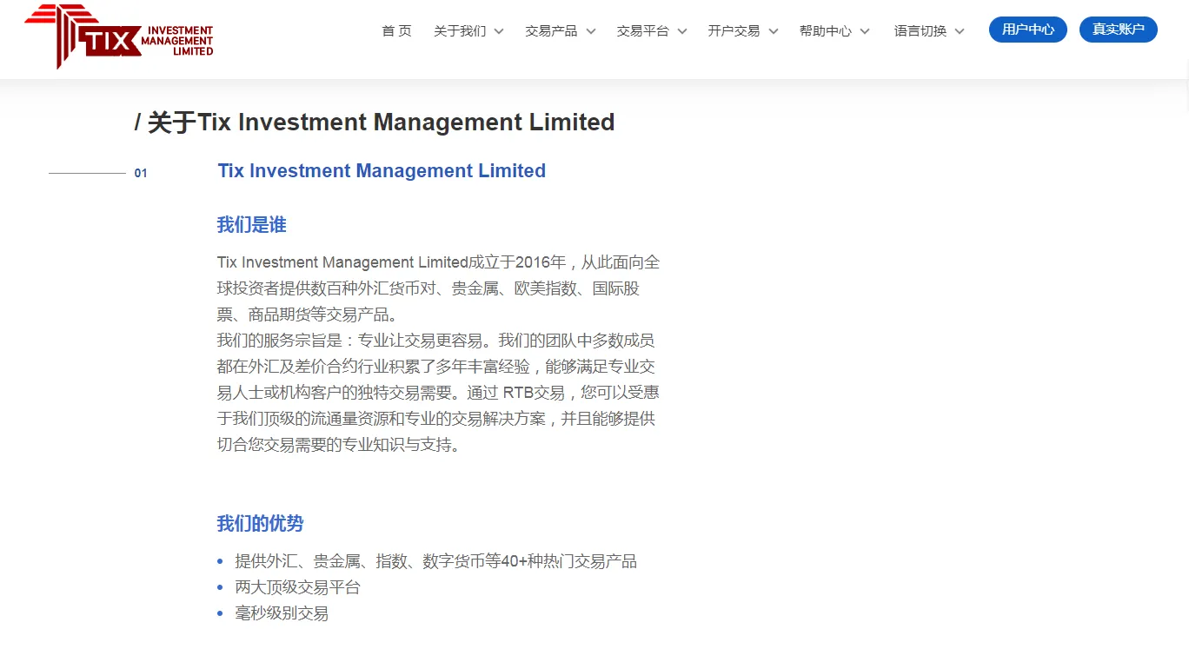This screenshot has width=1189, height=649.
Task: Expand the chevron beside 帮助中心
Action: [865, 31]
